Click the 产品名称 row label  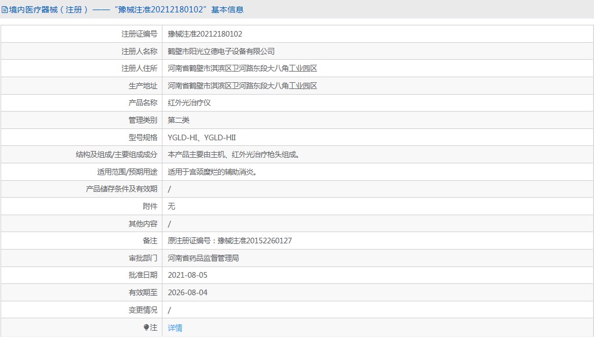click(x=143, y=103)
